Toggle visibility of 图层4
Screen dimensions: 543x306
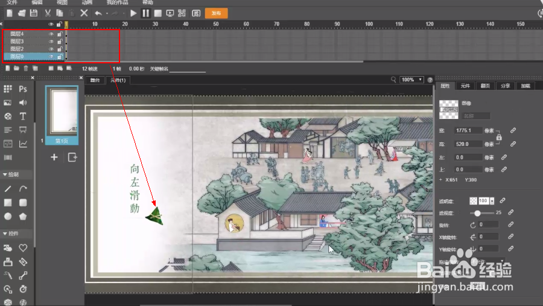coord(51,34)
